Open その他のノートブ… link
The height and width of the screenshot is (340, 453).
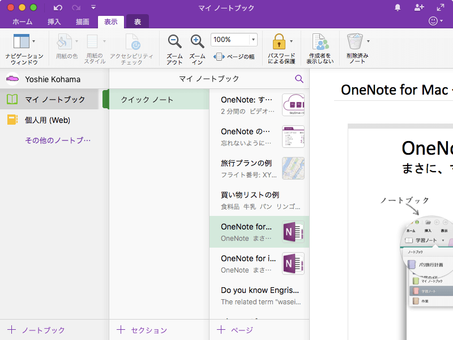pos(58,141)
